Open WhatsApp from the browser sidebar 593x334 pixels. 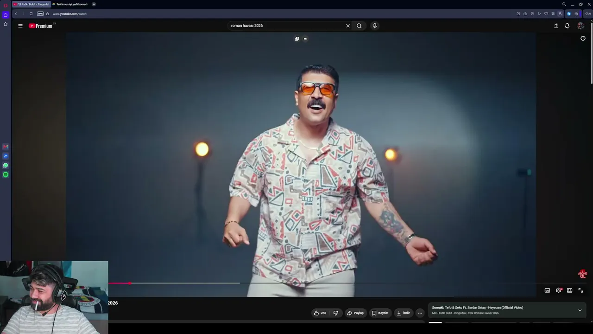pos(6,165)
